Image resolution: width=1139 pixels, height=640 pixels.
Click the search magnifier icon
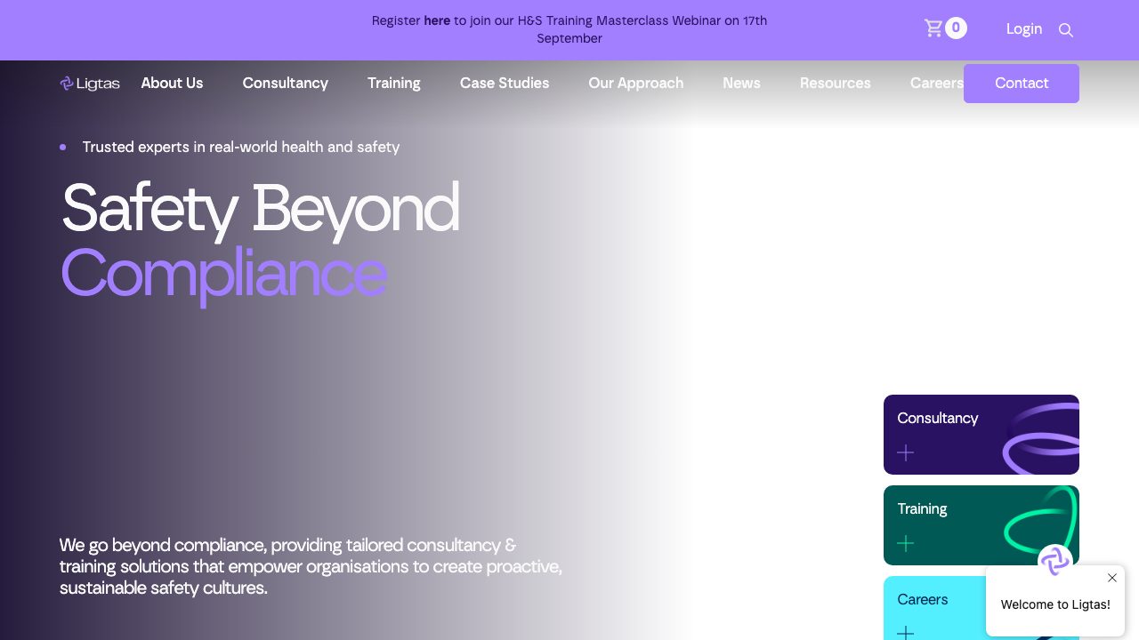point(1065,30)
